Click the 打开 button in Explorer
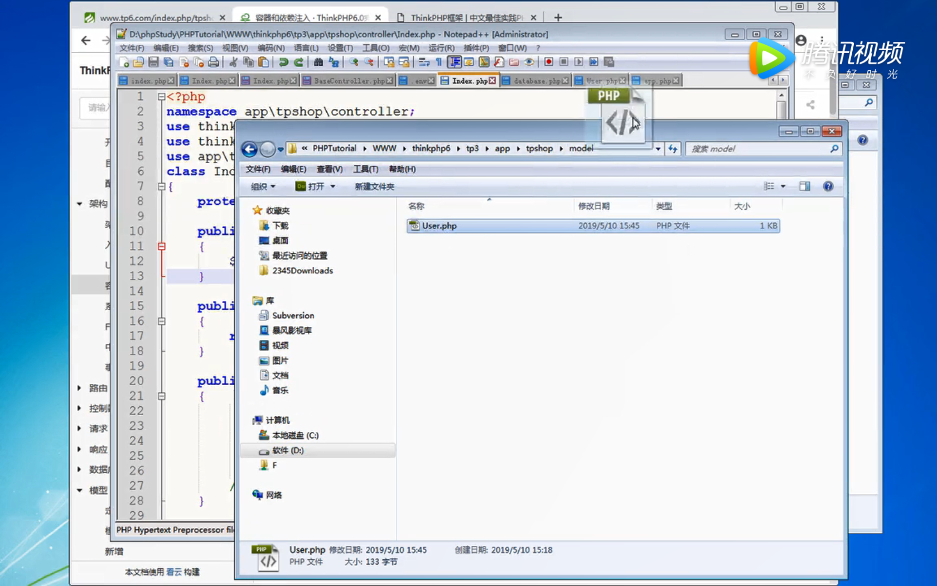The height and width of the screenshot is (586, 937). coord(310,186)
